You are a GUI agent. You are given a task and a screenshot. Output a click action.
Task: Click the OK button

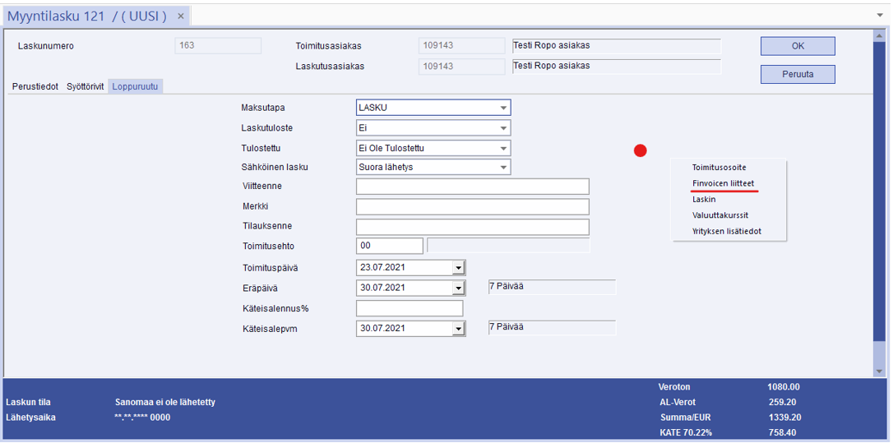click(797, 46)
